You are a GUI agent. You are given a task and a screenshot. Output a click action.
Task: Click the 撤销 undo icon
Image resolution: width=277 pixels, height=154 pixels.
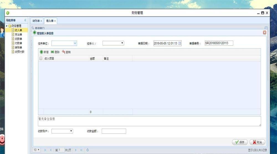[x=63, y=52]
